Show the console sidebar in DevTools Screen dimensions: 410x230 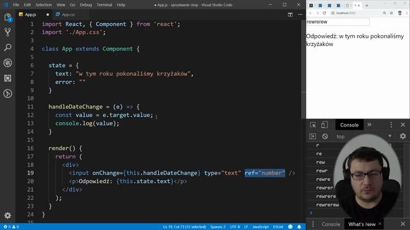[313, 136]
